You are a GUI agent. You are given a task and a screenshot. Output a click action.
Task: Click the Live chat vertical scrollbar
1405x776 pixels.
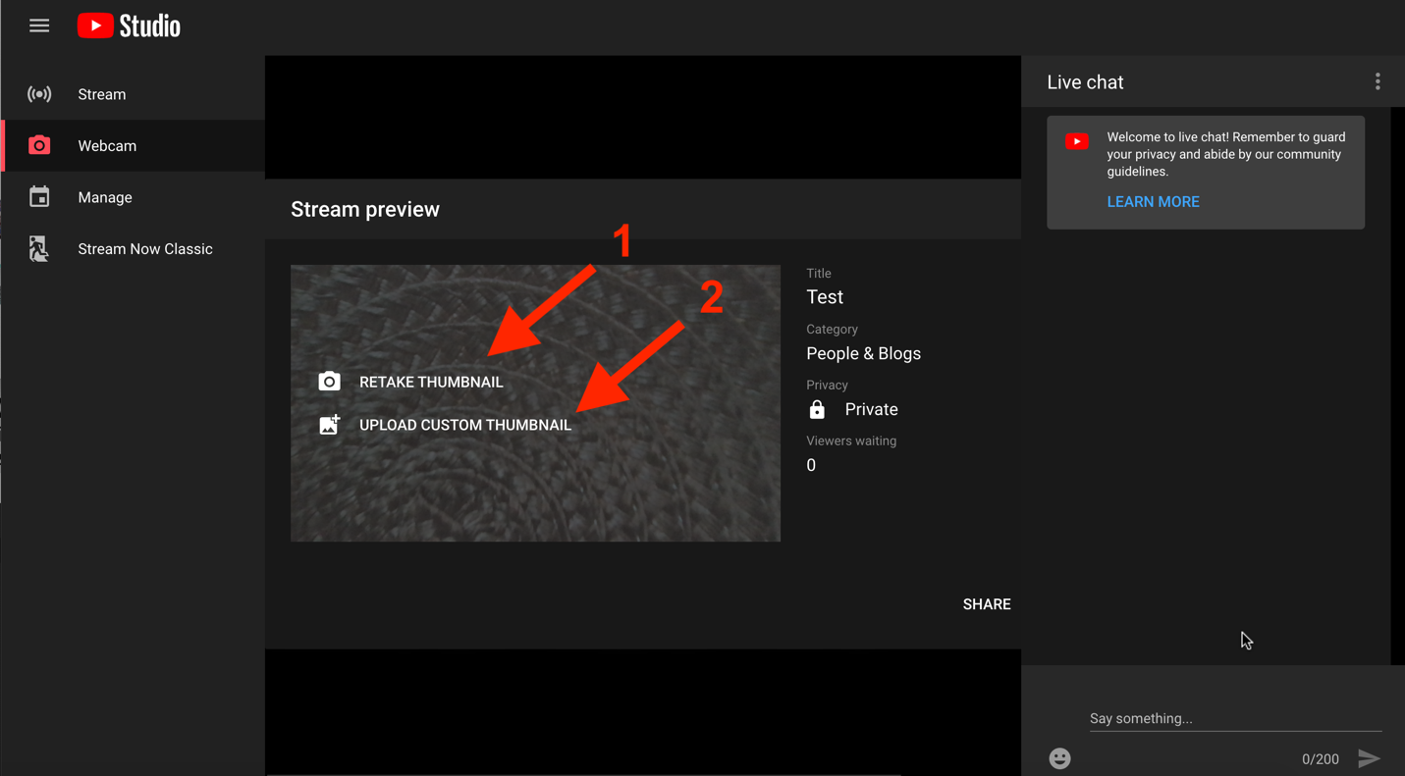[1398, 386]
